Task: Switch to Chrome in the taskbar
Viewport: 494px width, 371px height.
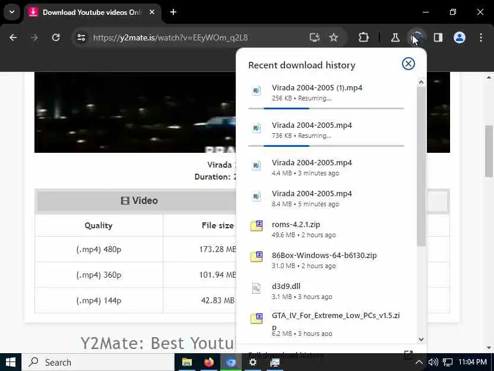Action: pos(230,362)
